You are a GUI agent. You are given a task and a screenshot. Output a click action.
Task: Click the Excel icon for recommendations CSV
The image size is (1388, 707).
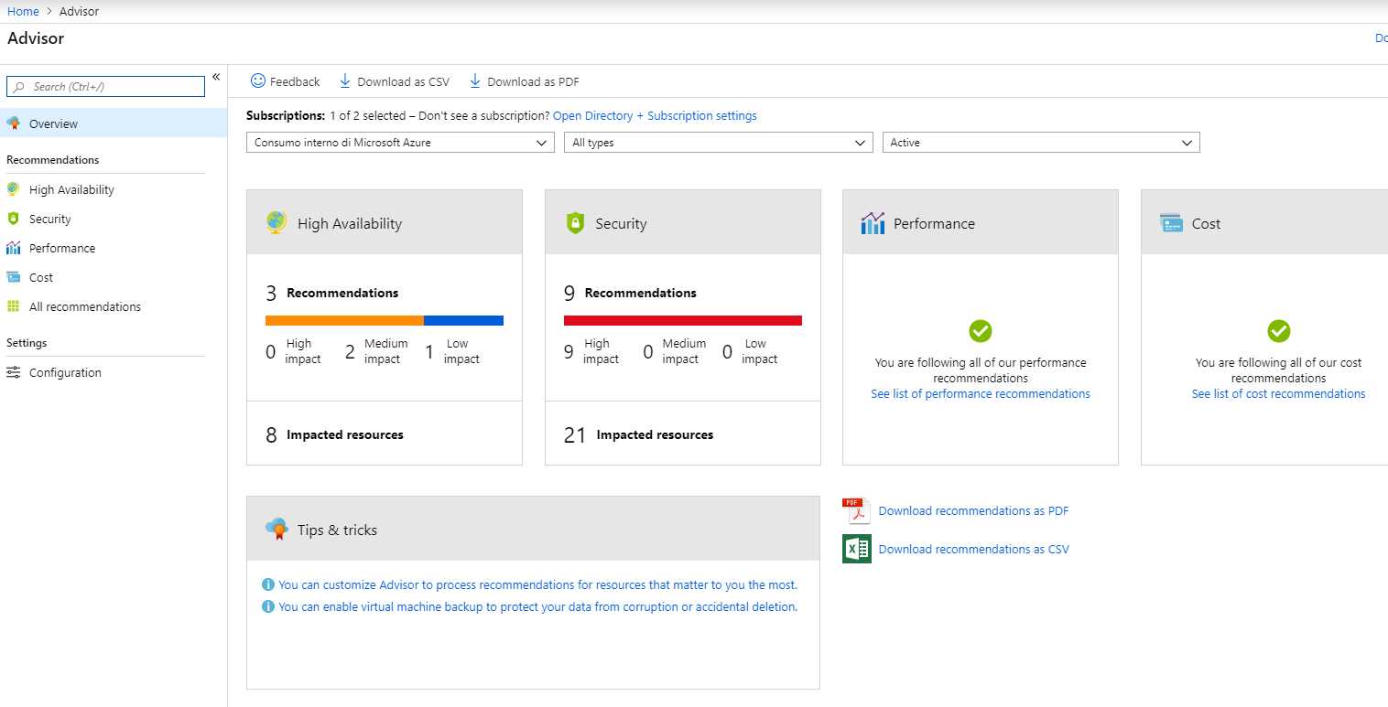tap(855, 548)
